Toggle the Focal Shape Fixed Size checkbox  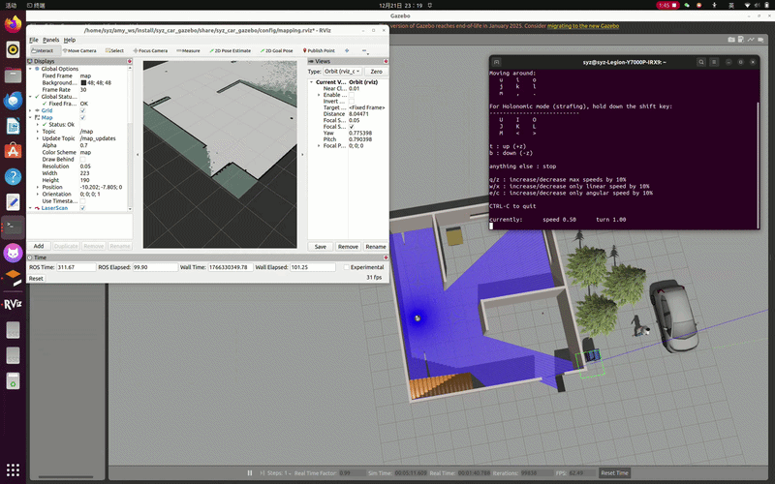352,127
